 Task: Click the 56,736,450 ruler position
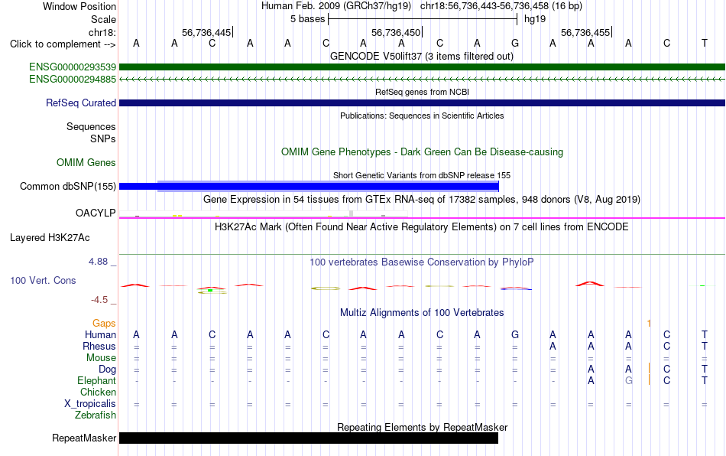coord(396,33)
